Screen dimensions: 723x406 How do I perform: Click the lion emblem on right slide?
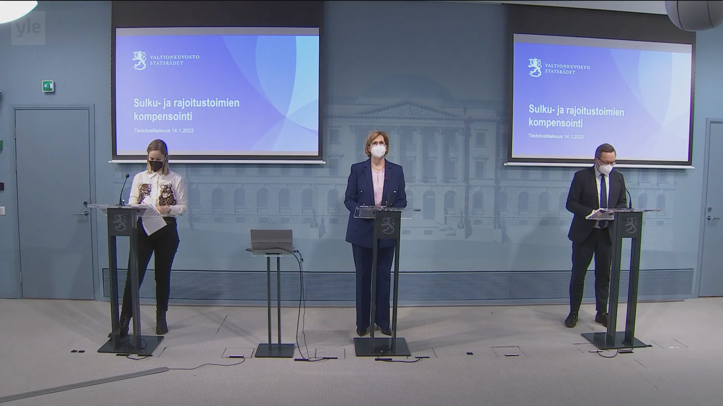(x=535, y=67)
